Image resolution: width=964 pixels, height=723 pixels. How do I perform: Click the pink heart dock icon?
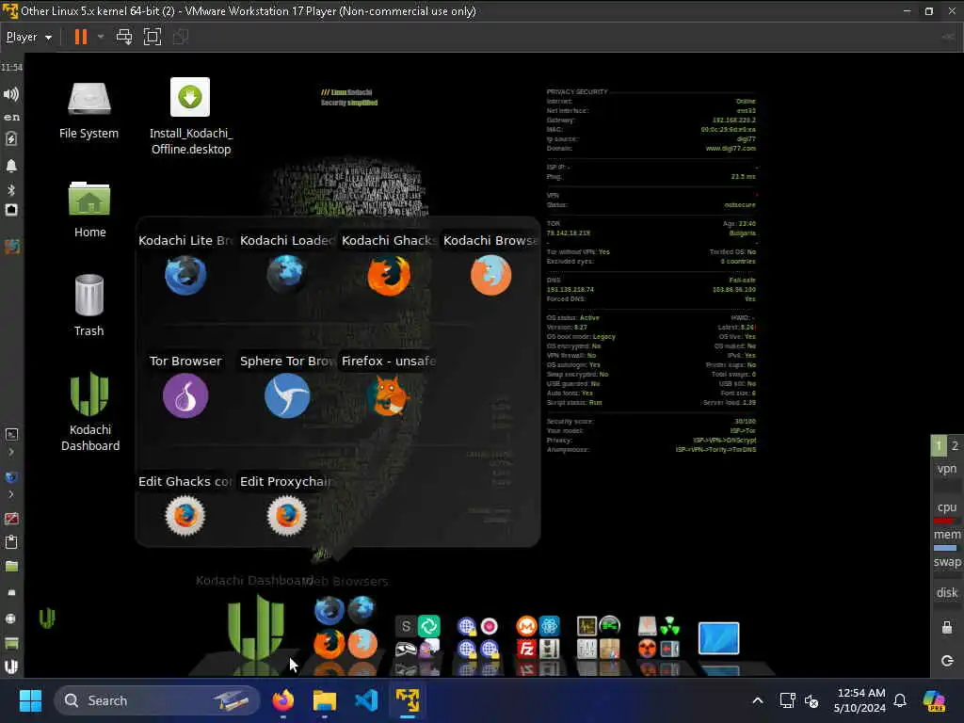pos(489,626)
